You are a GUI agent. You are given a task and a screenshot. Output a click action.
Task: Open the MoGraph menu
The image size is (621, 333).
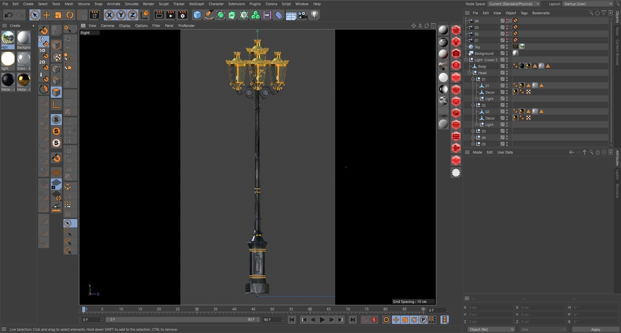tap(196, 4)
